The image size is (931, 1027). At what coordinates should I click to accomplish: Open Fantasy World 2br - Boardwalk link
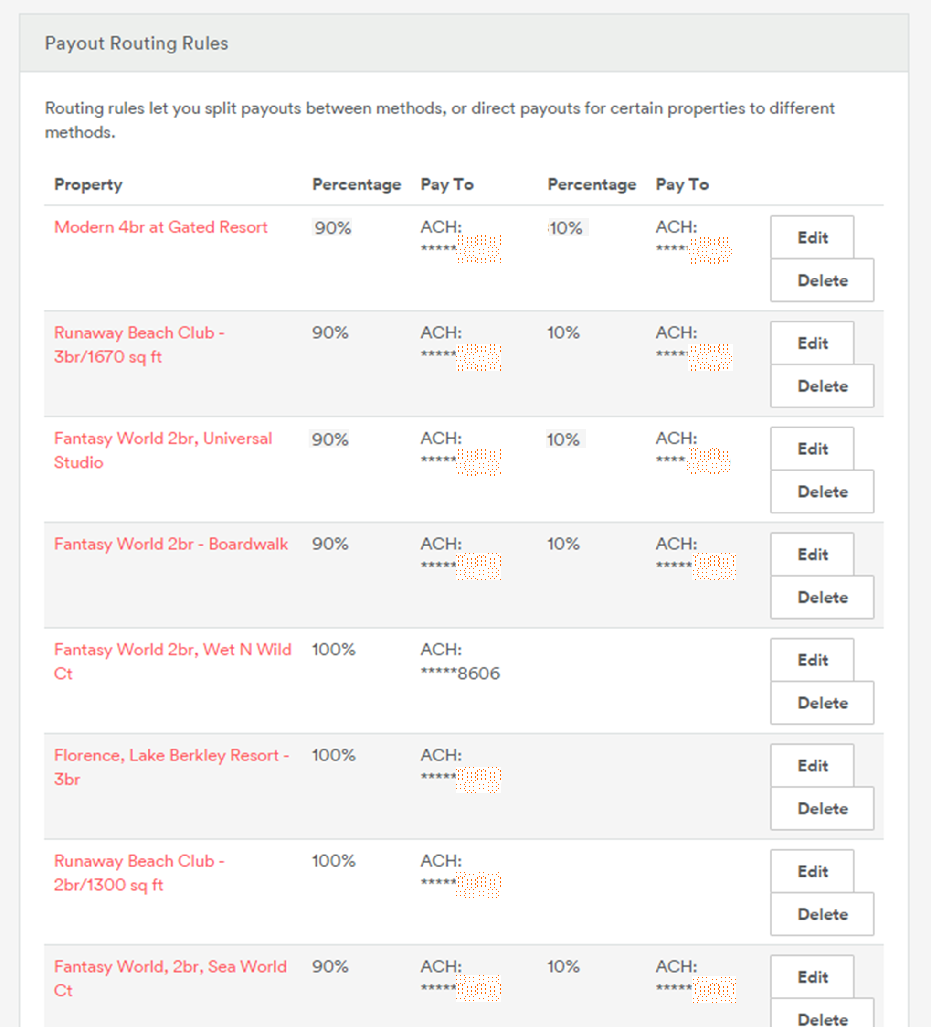click(170, 544)
